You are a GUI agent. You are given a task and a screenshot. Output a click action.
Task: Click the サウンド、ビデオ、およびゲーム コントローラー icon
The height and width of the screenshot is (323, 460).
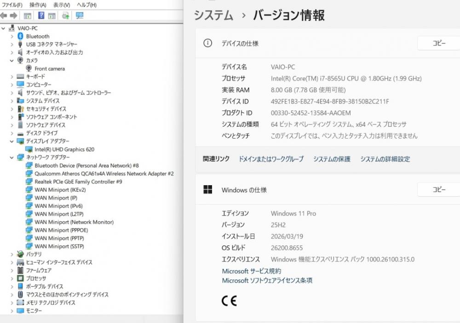click(20, 93)
